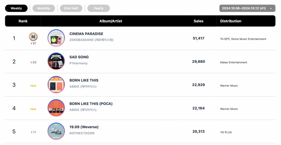Click the red up arrow next to 93
281x145 pixels.
pos(31,62)
